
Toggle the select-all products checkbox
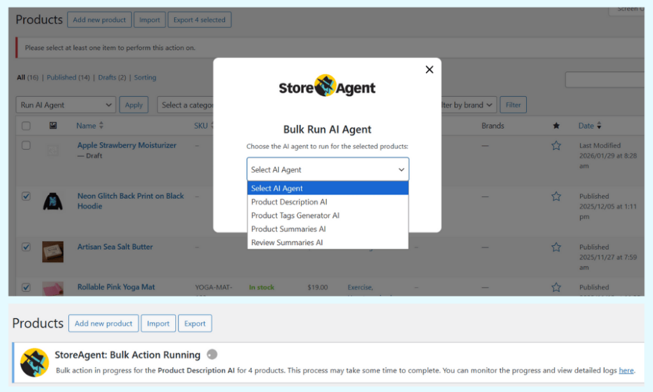point(26,126)
